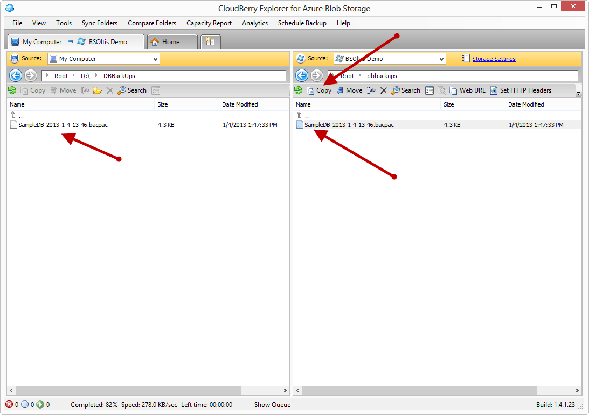Expand the breadcrumb arrow before D:\
589x415 pixels.
[x=74, y=75]
